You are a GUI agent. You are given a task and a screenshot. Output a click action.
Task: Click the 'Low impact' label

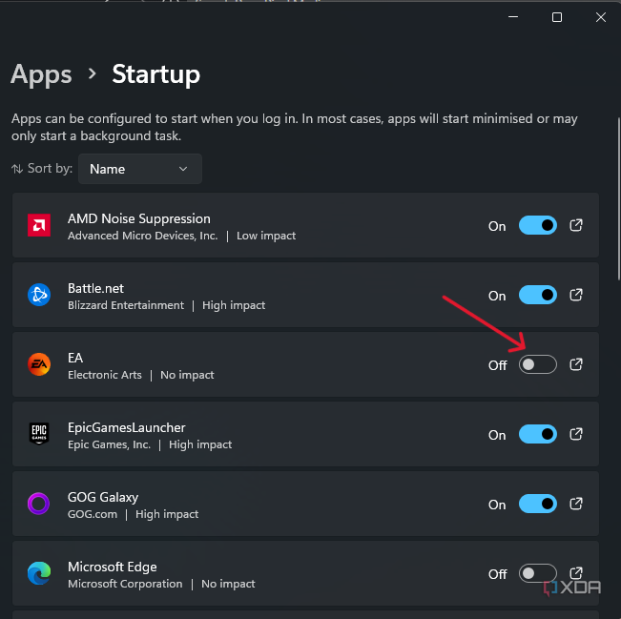(x=266, y=236)
